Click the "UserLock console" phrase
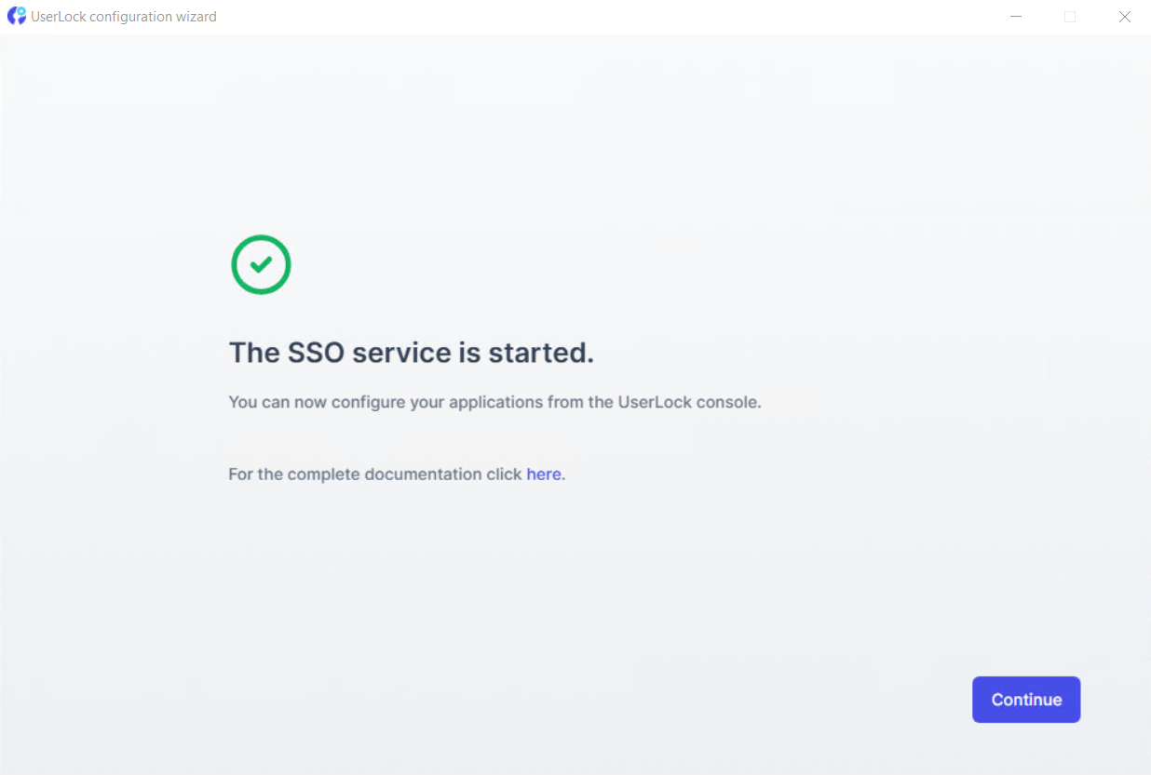 [x=688, y=403]
